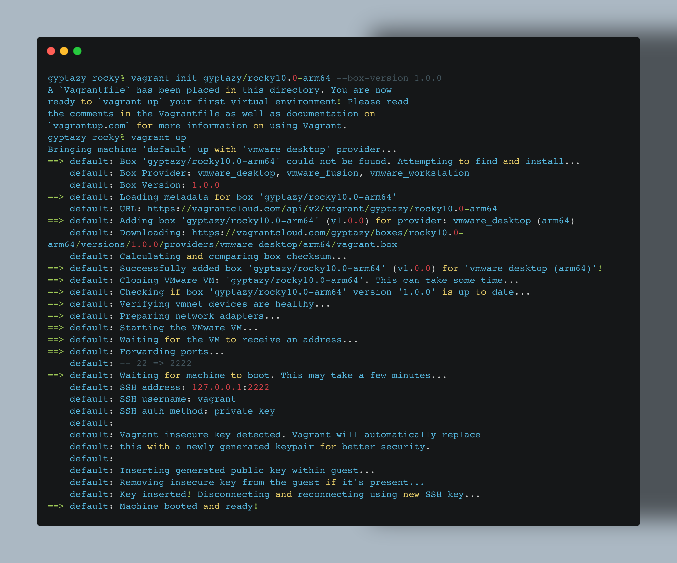Click 'Preparing network adapters...' line
The width and height of the screenshot is (677, 563).
pyautogui.click(x=164, y=316)
